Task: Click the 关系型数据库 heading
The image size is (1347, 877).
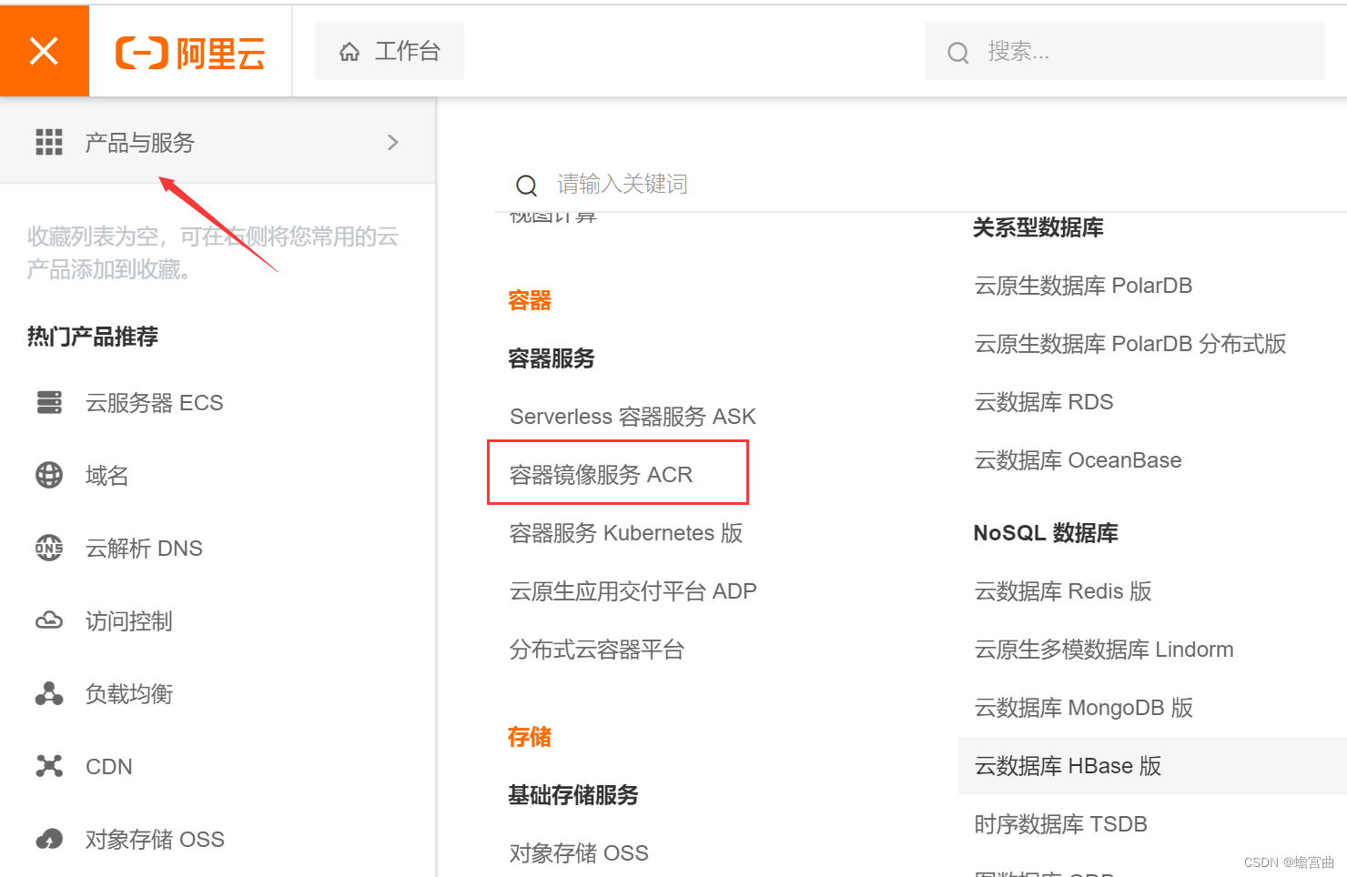Action: pyautogui.click(x=1038, y=227)
